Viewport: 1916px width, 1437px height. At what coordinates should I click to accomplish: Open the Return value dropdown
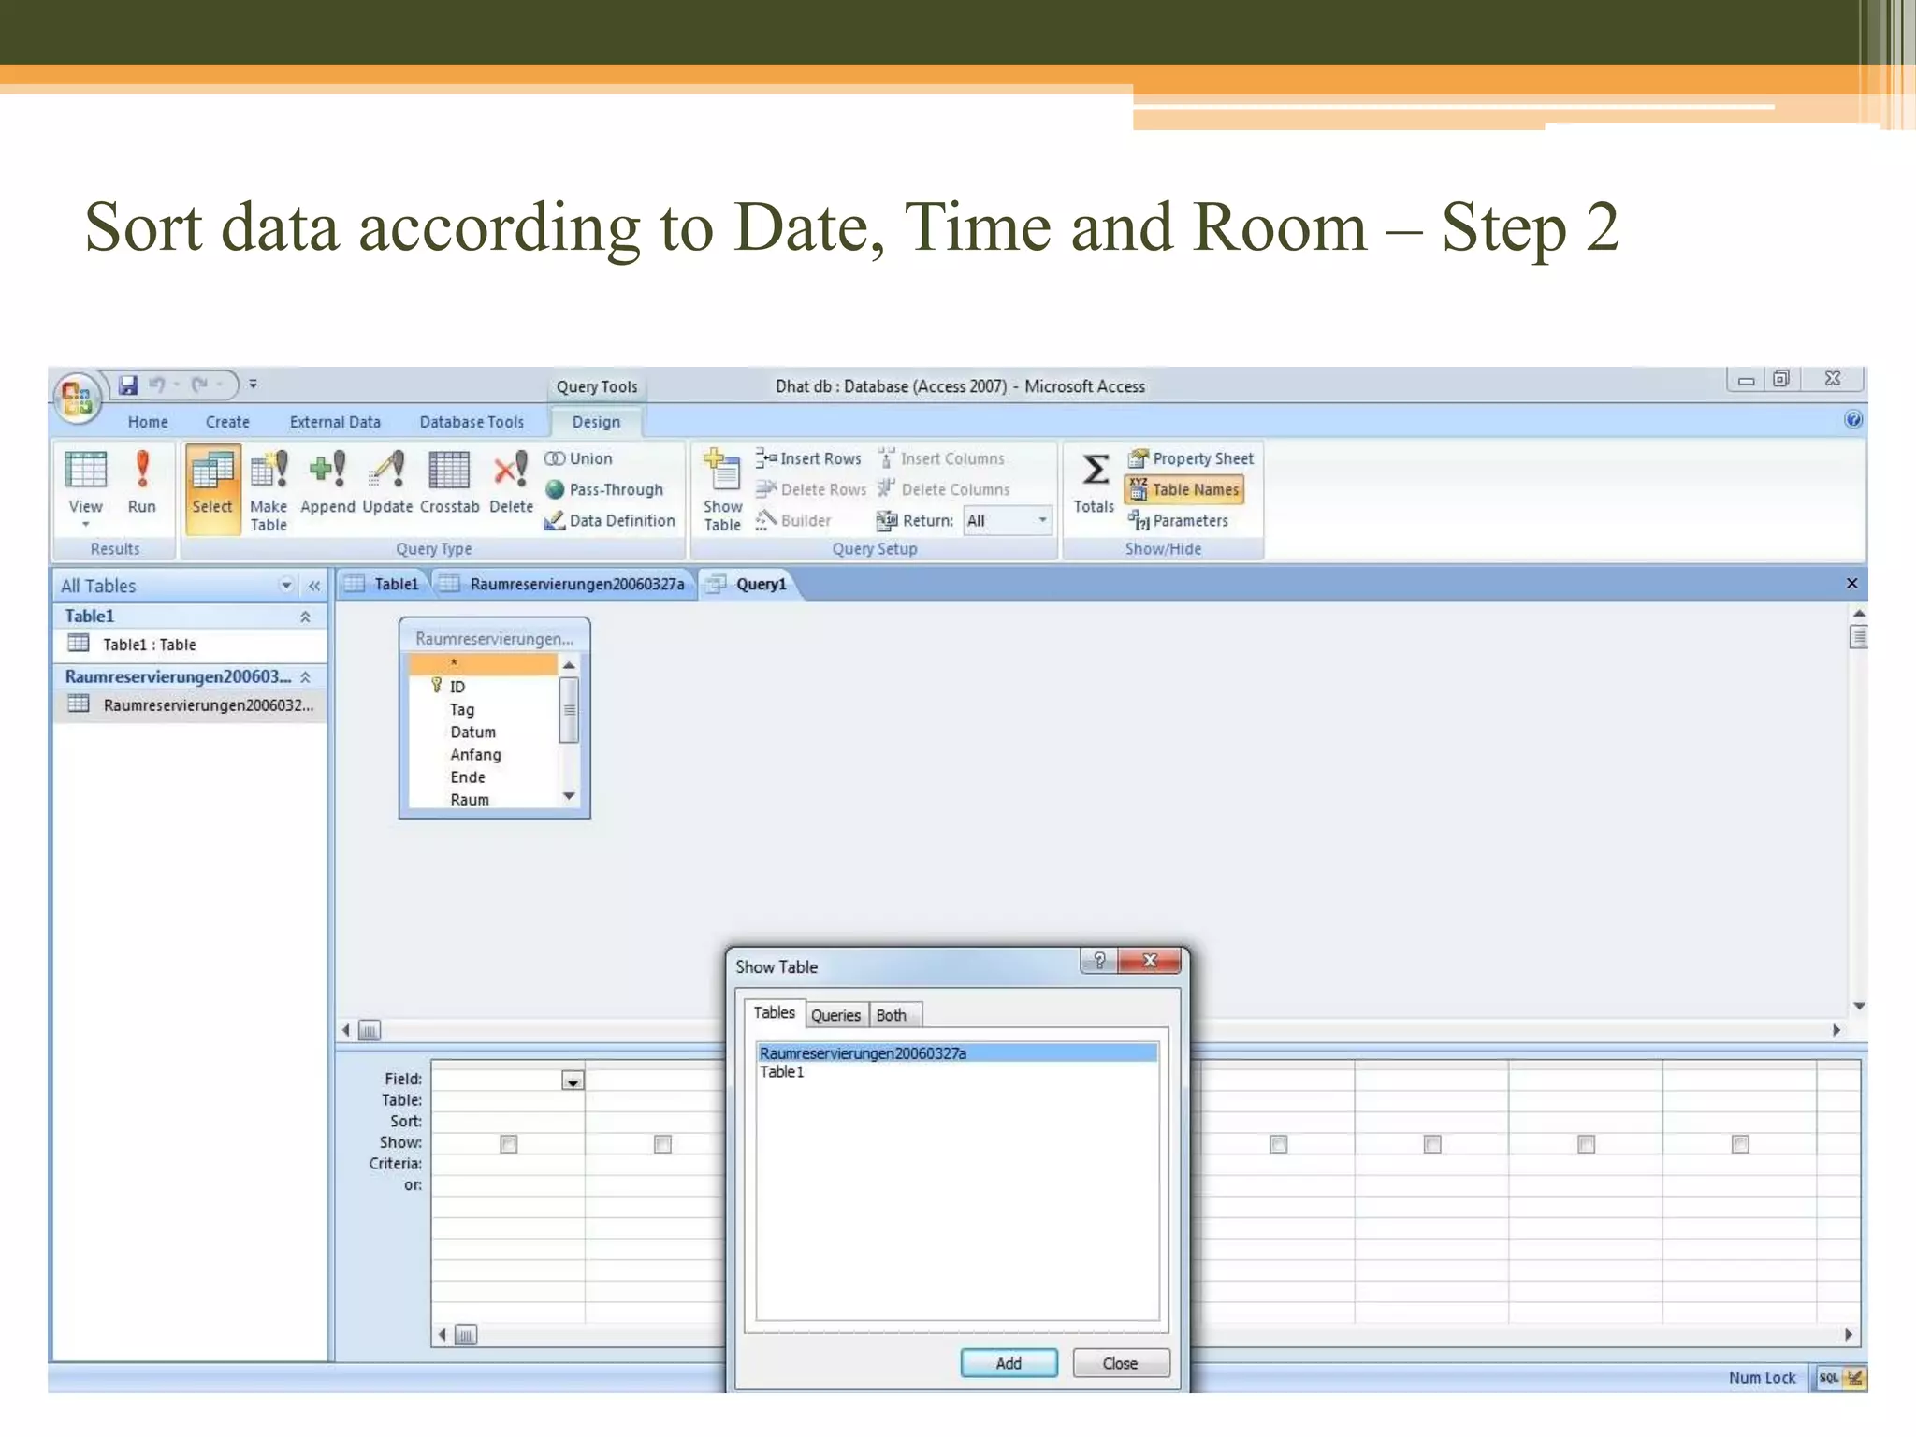[1042, 520]
